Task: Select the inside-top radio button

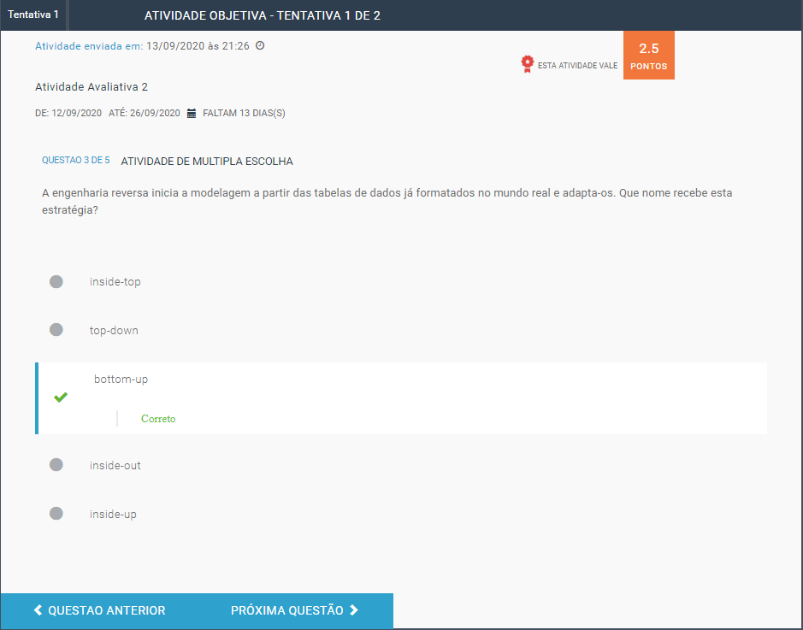Action: click(56, 281)
